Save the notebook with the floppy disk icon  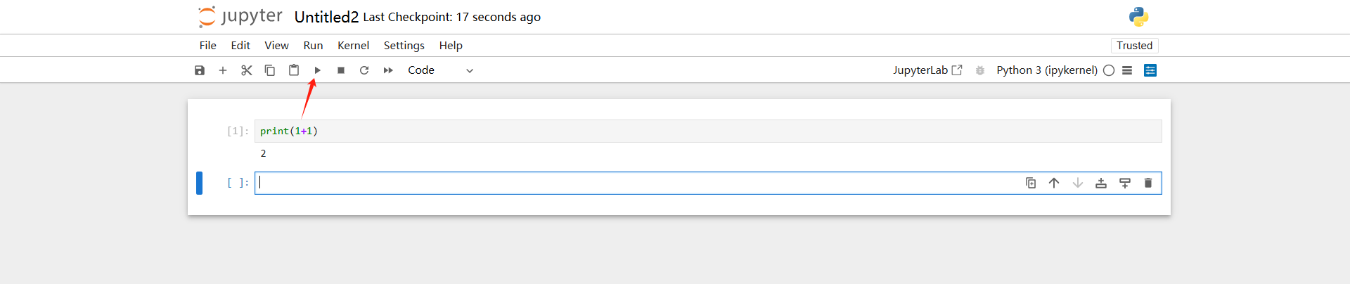tap(200, 70)
